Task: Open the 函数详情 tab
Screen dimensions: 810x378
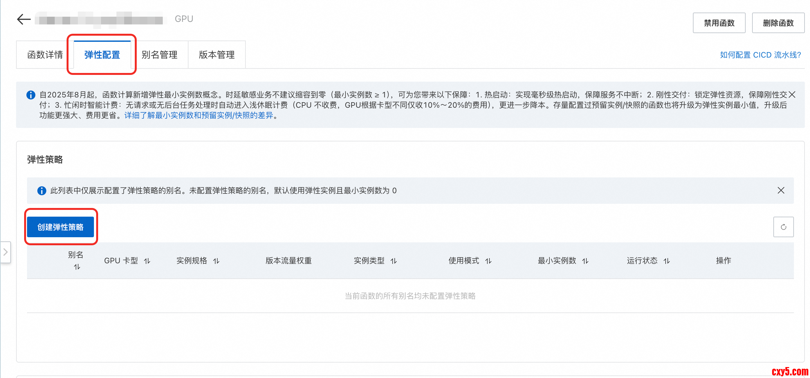Action: [x=45, y=55]
